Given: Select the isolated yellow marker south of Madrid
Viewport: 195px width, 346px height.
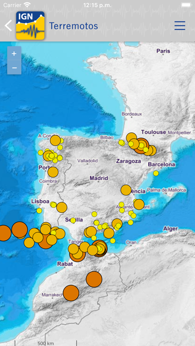Looking at the screenshot, I should [95, 214].
